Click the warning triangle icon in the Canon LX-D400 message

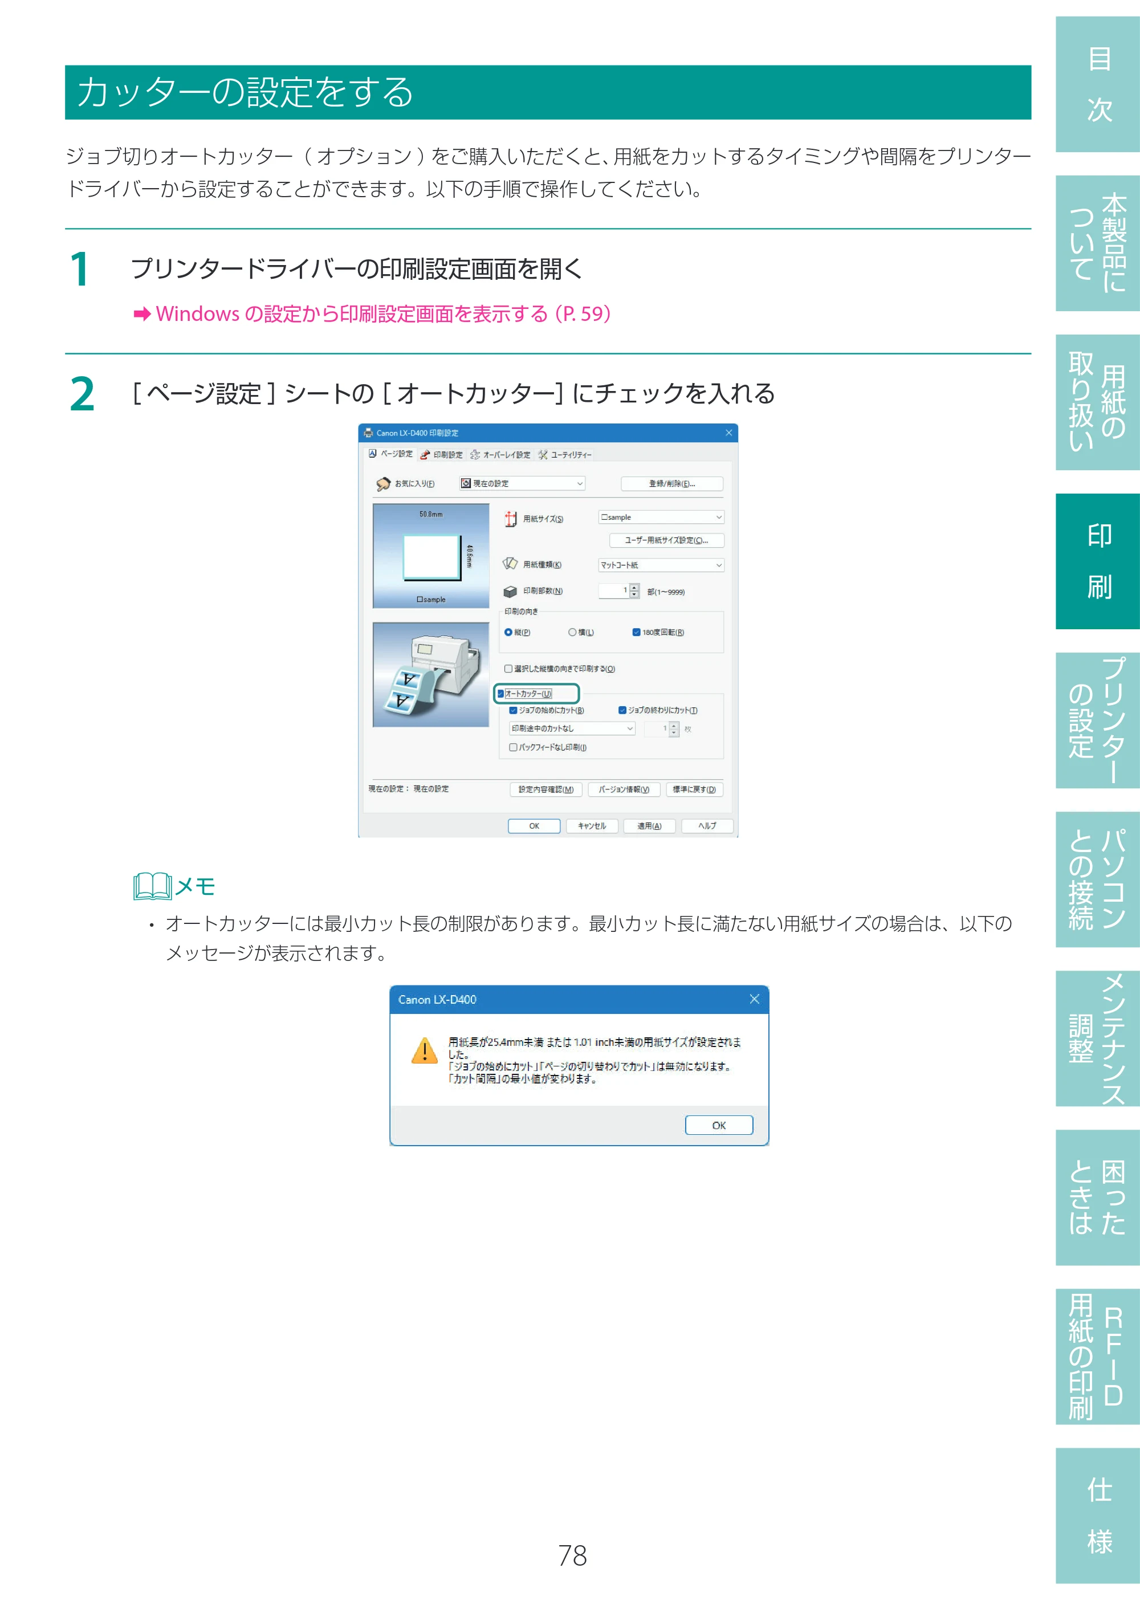point(424,1051)
